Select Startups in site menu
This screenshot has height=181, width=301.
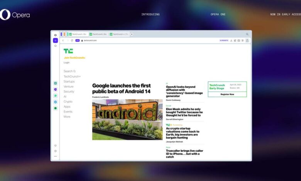pos(69,81)
